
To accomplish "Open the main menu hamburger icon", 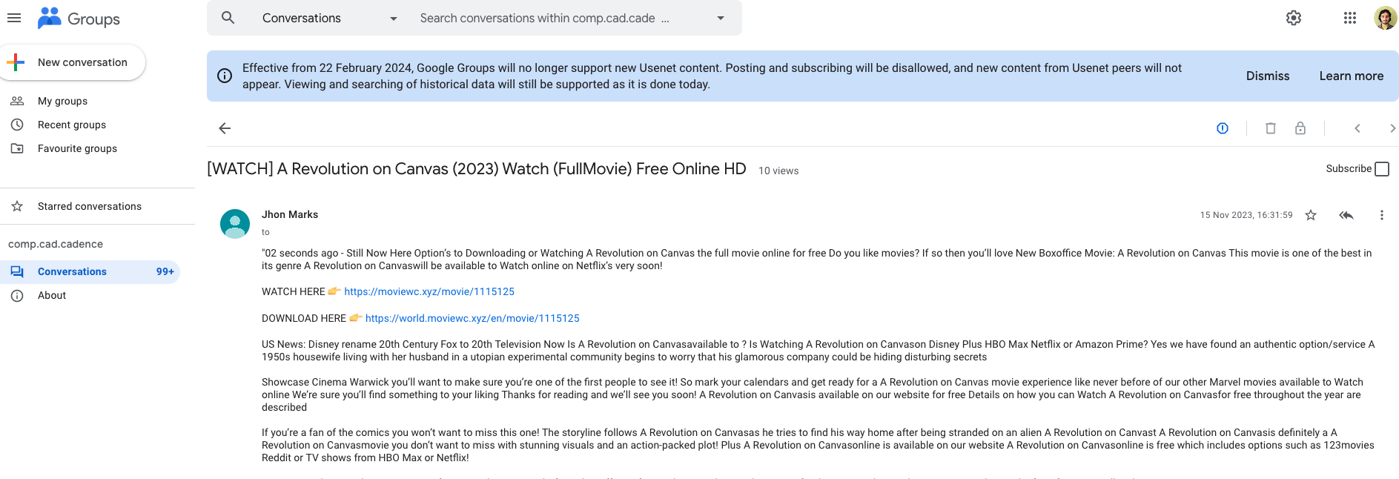I will (x=14, y=18).
